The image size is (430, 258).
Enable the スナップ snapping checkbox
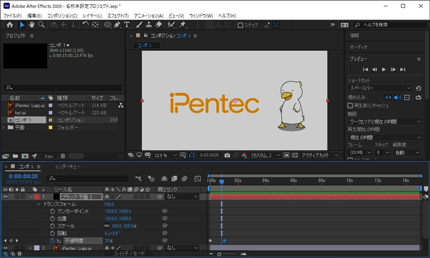[240, 25]
